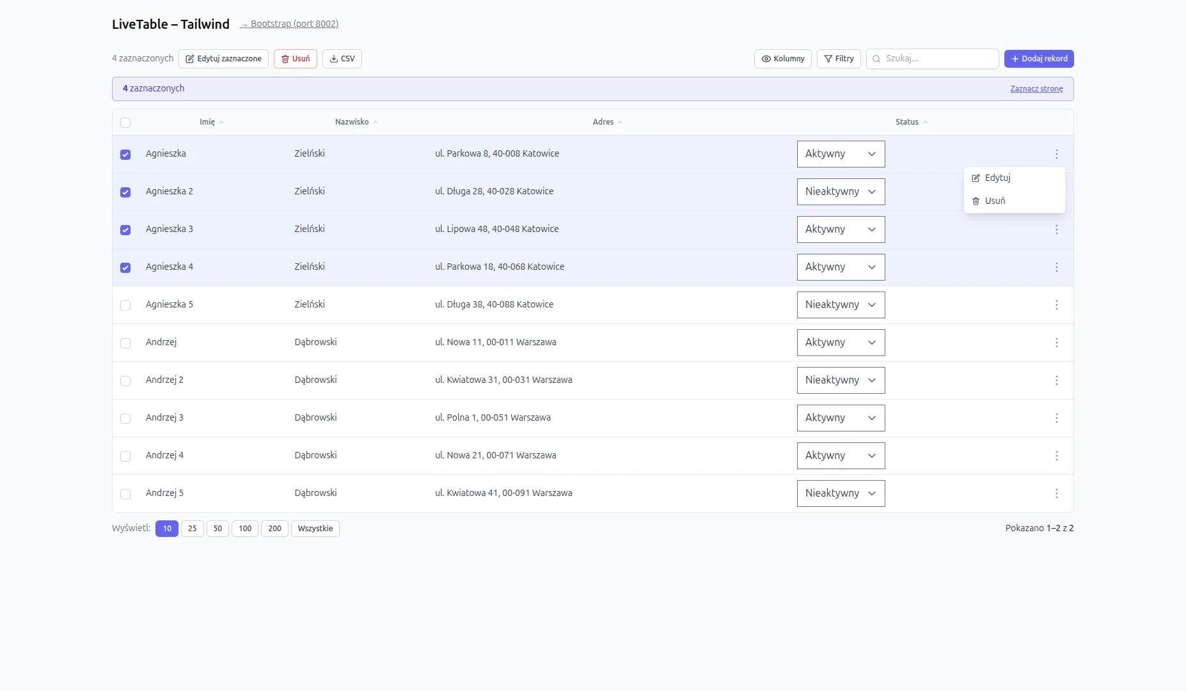1186x691 pixels.
Task: Click the eye icon on the Kolumny button
Action: (766, 59)
